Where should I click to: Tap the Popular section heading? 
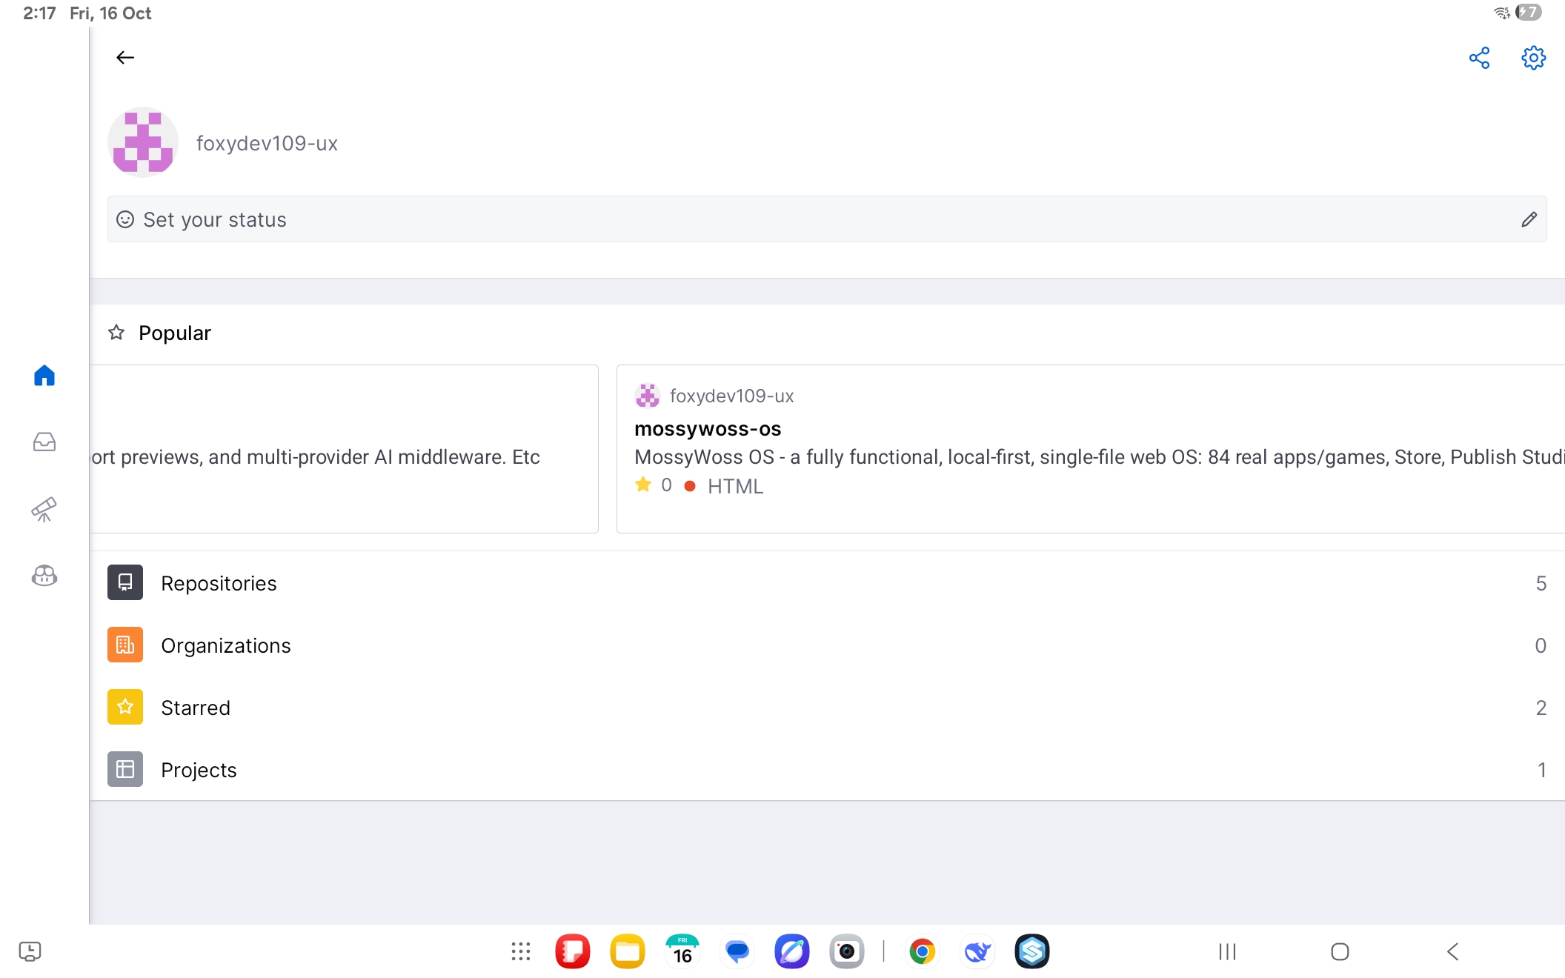[x=174, y=333]
